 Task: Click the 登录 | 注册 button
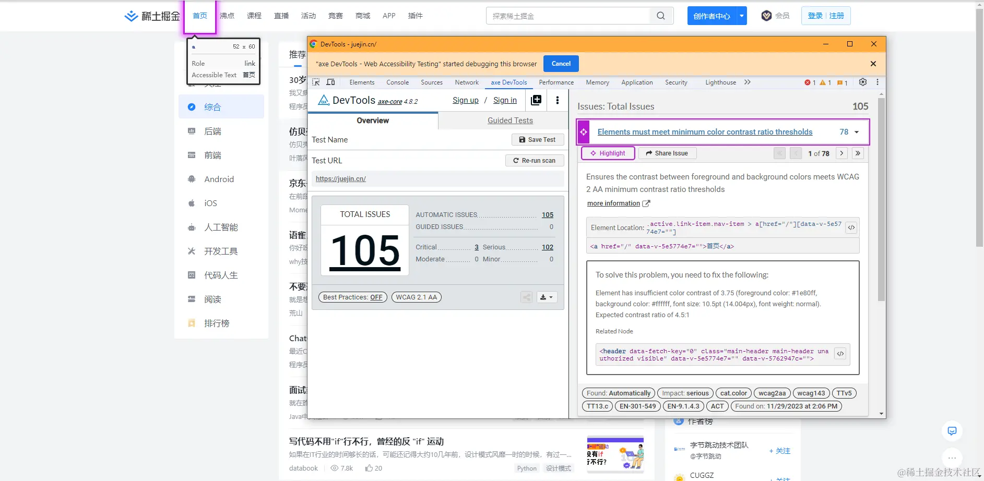point(826,16)
